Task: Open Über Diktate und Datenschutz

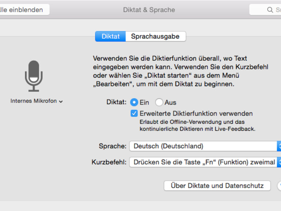Action: 217,185
